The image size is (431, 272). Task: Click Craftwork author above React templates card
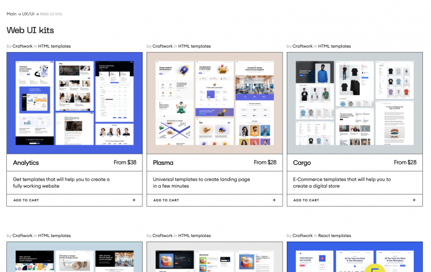click(x=302, y=235)
